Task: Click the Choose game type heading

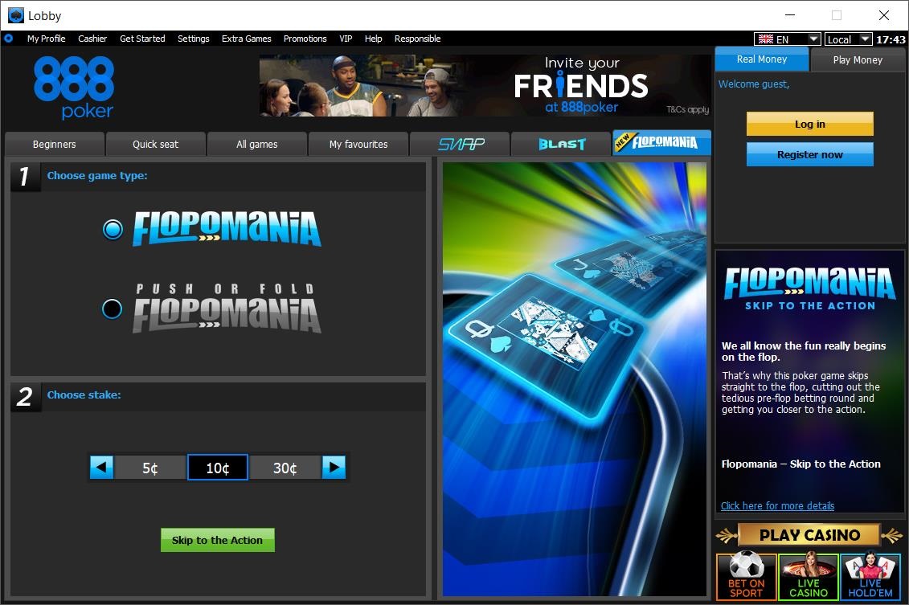Action: click(x=97, y=176)
